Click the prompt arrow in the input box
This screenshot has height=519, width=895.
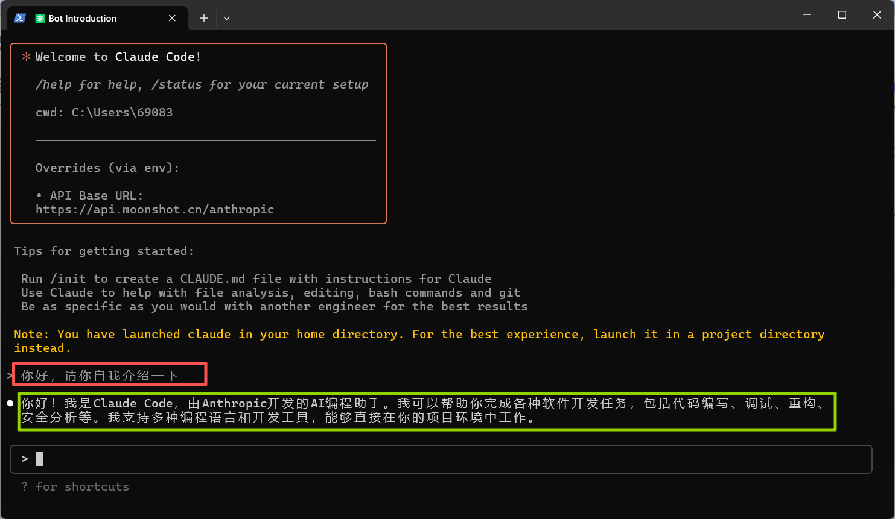click(x=24, y=459)
